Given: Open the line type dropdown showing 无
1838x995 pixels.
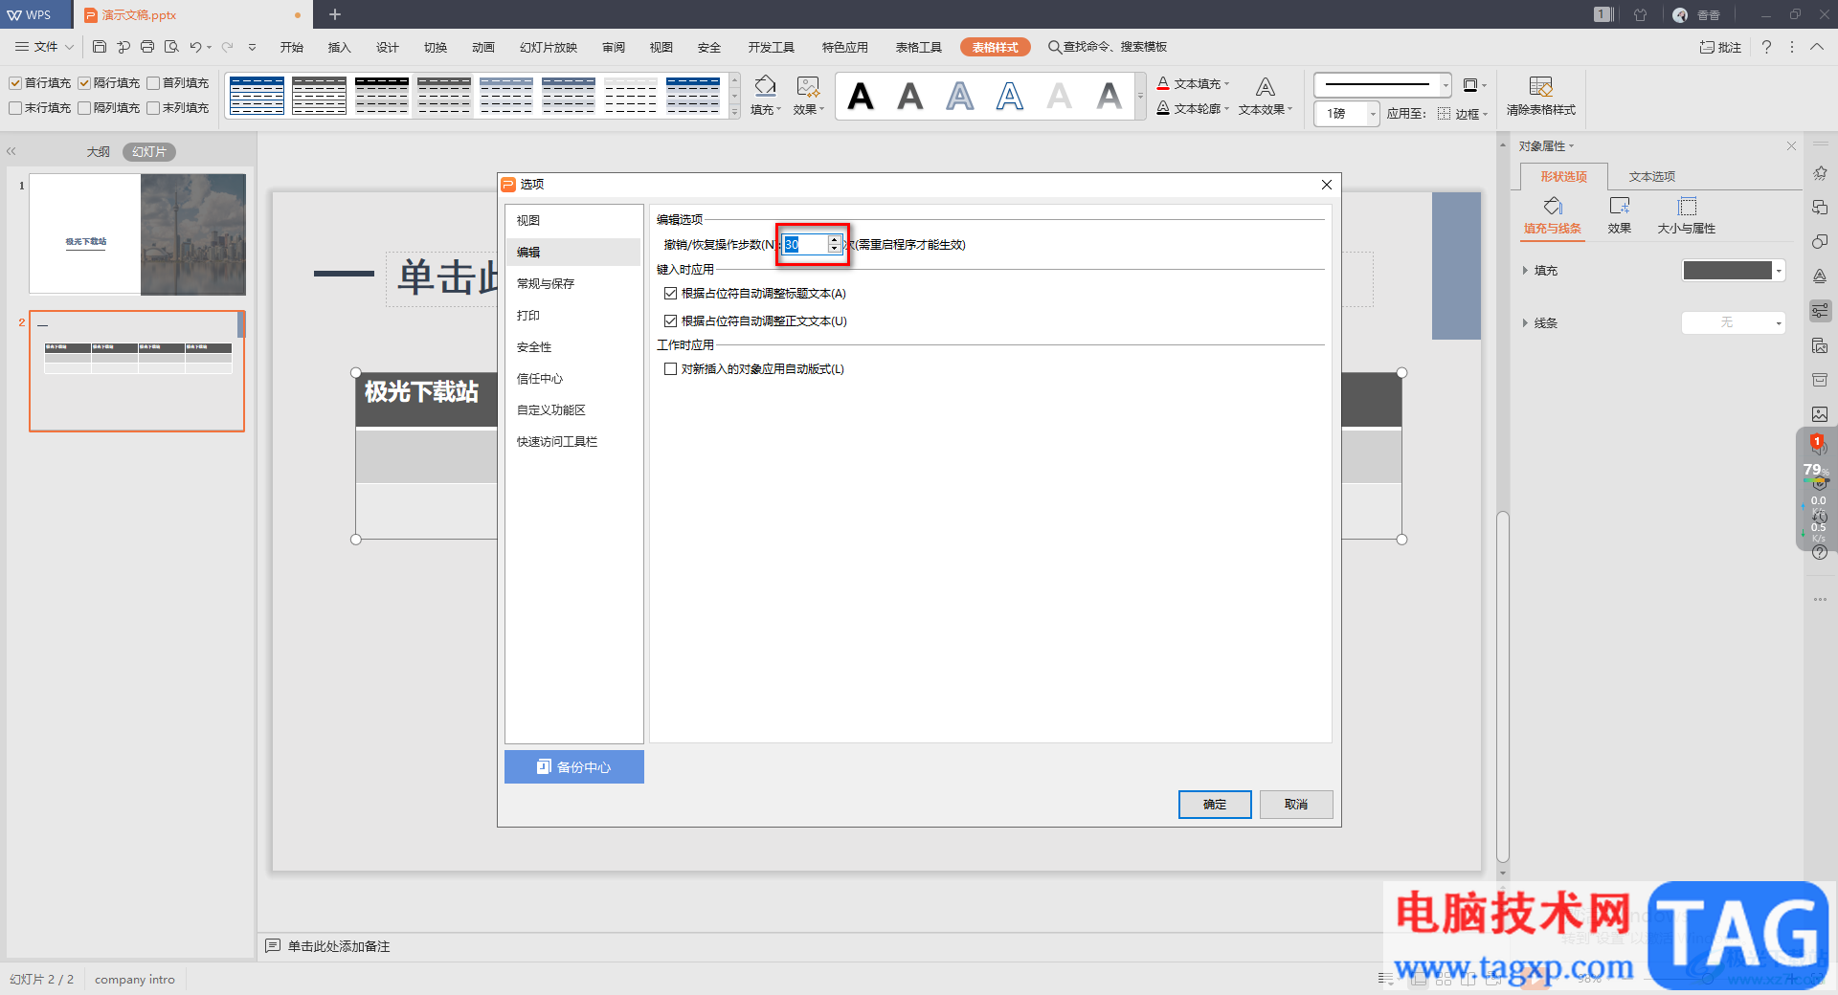Looking at the screenshot, I should [1733, 323].
